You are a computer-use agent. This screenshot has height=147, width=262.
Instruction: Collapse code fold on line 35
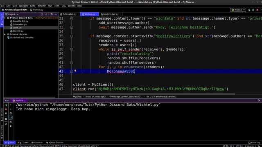72,36
